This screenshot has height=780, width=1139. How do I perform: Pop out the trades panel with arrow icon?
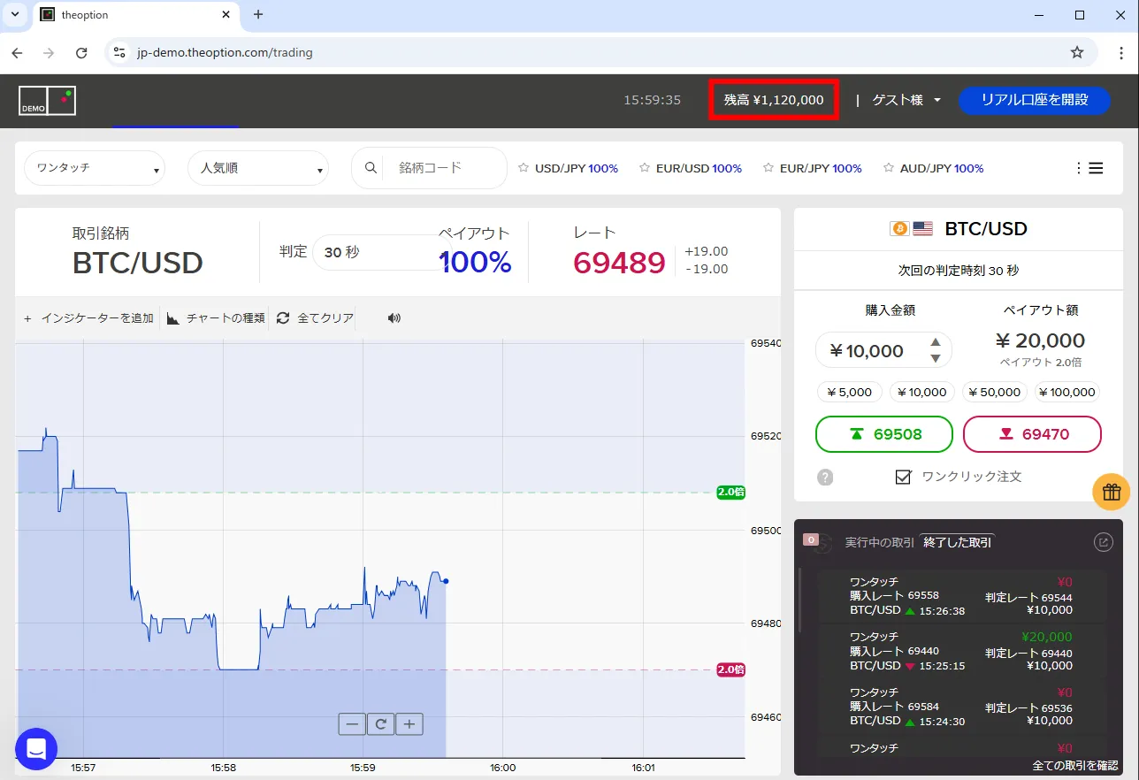pos(1104,542)
